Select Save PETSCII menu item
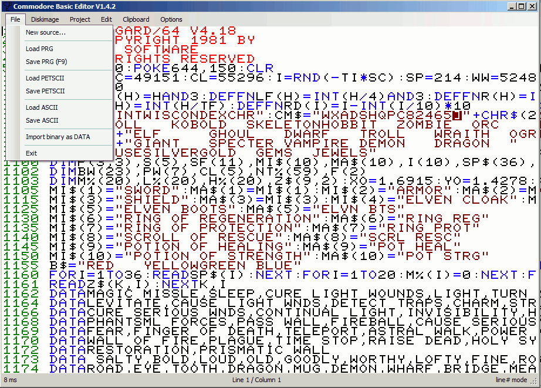Image resolution: width=541 pixels, height=388 pixels. click(45, 91)
